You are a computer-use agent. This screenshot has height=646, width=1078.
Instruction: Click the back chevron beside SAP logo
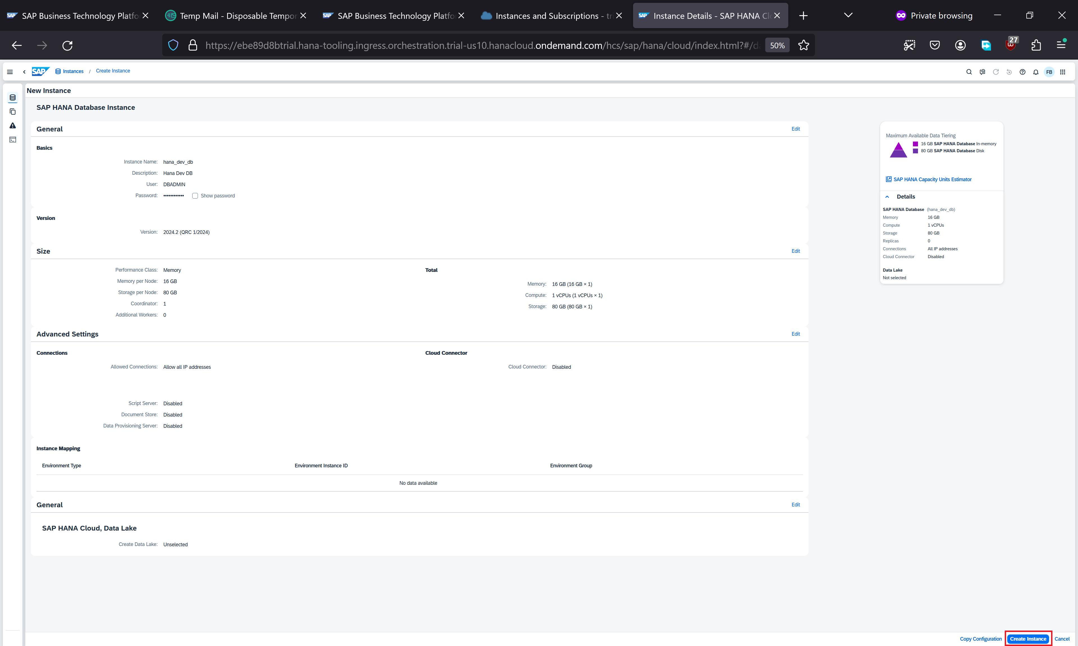24,72
